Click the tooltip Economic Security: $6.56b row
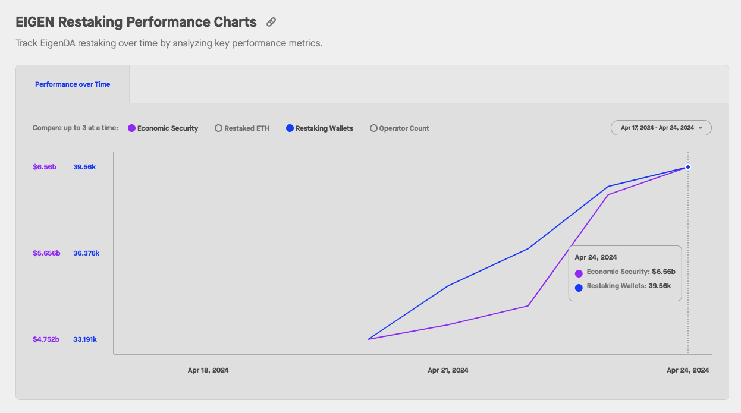This screenshot has height=413, width=741. [x=625, y=272]
